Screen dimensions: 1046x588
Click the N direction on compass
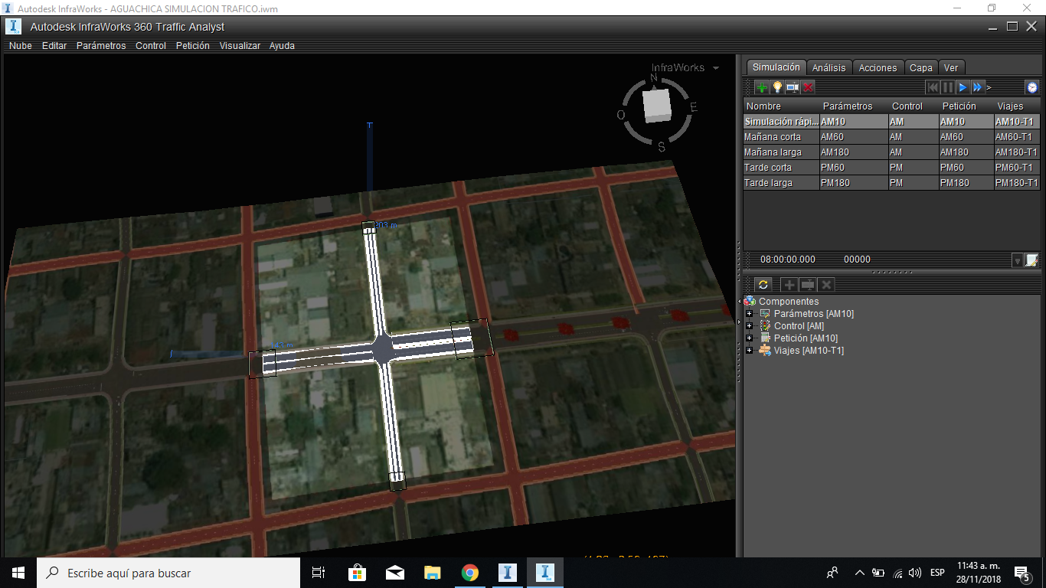[x=654, y=78]
